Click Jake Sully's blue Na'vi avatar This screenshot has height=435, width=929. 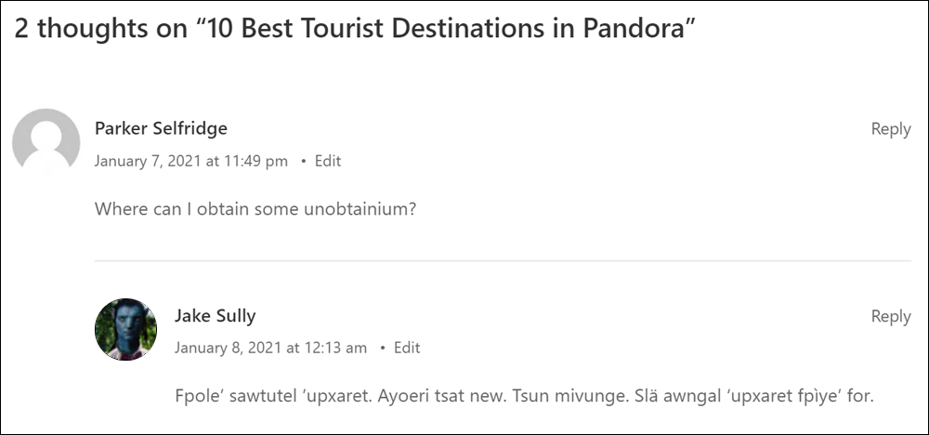click(125, 330)
